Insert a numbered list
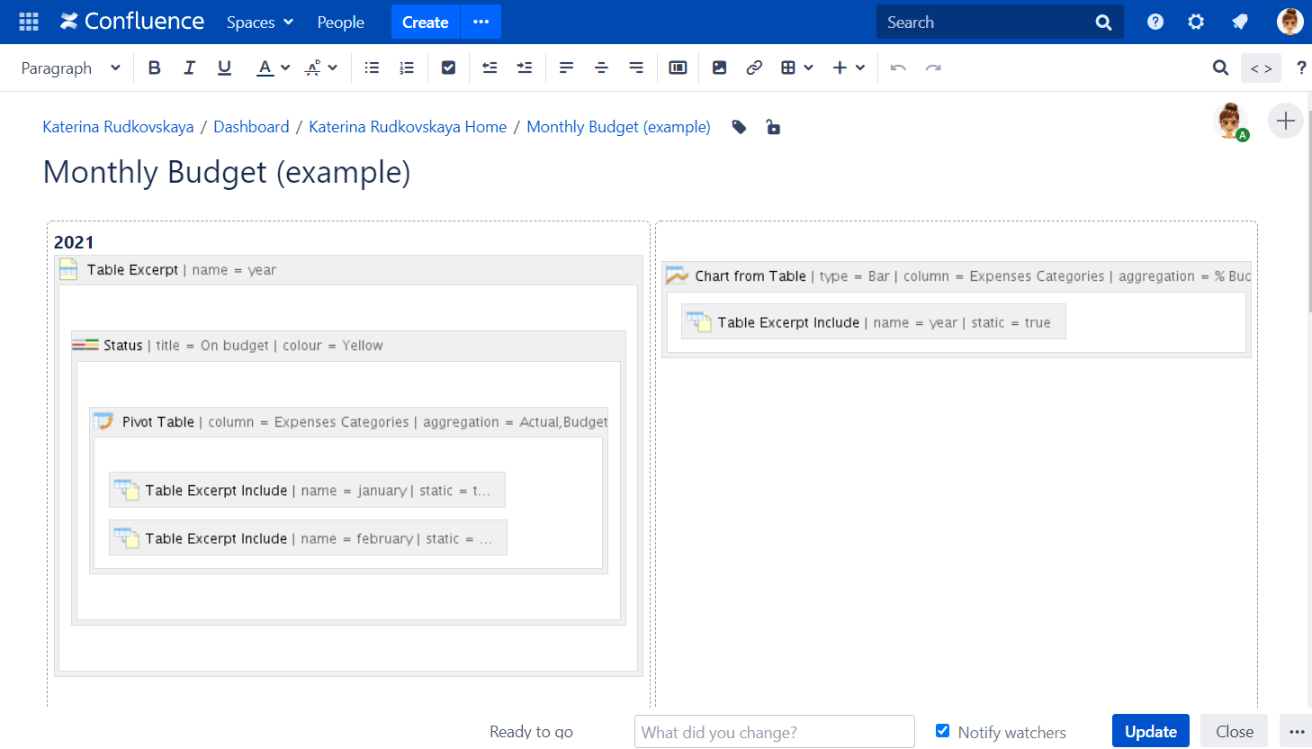This screenshot has height=749, width=1312. tap(407, 68)
